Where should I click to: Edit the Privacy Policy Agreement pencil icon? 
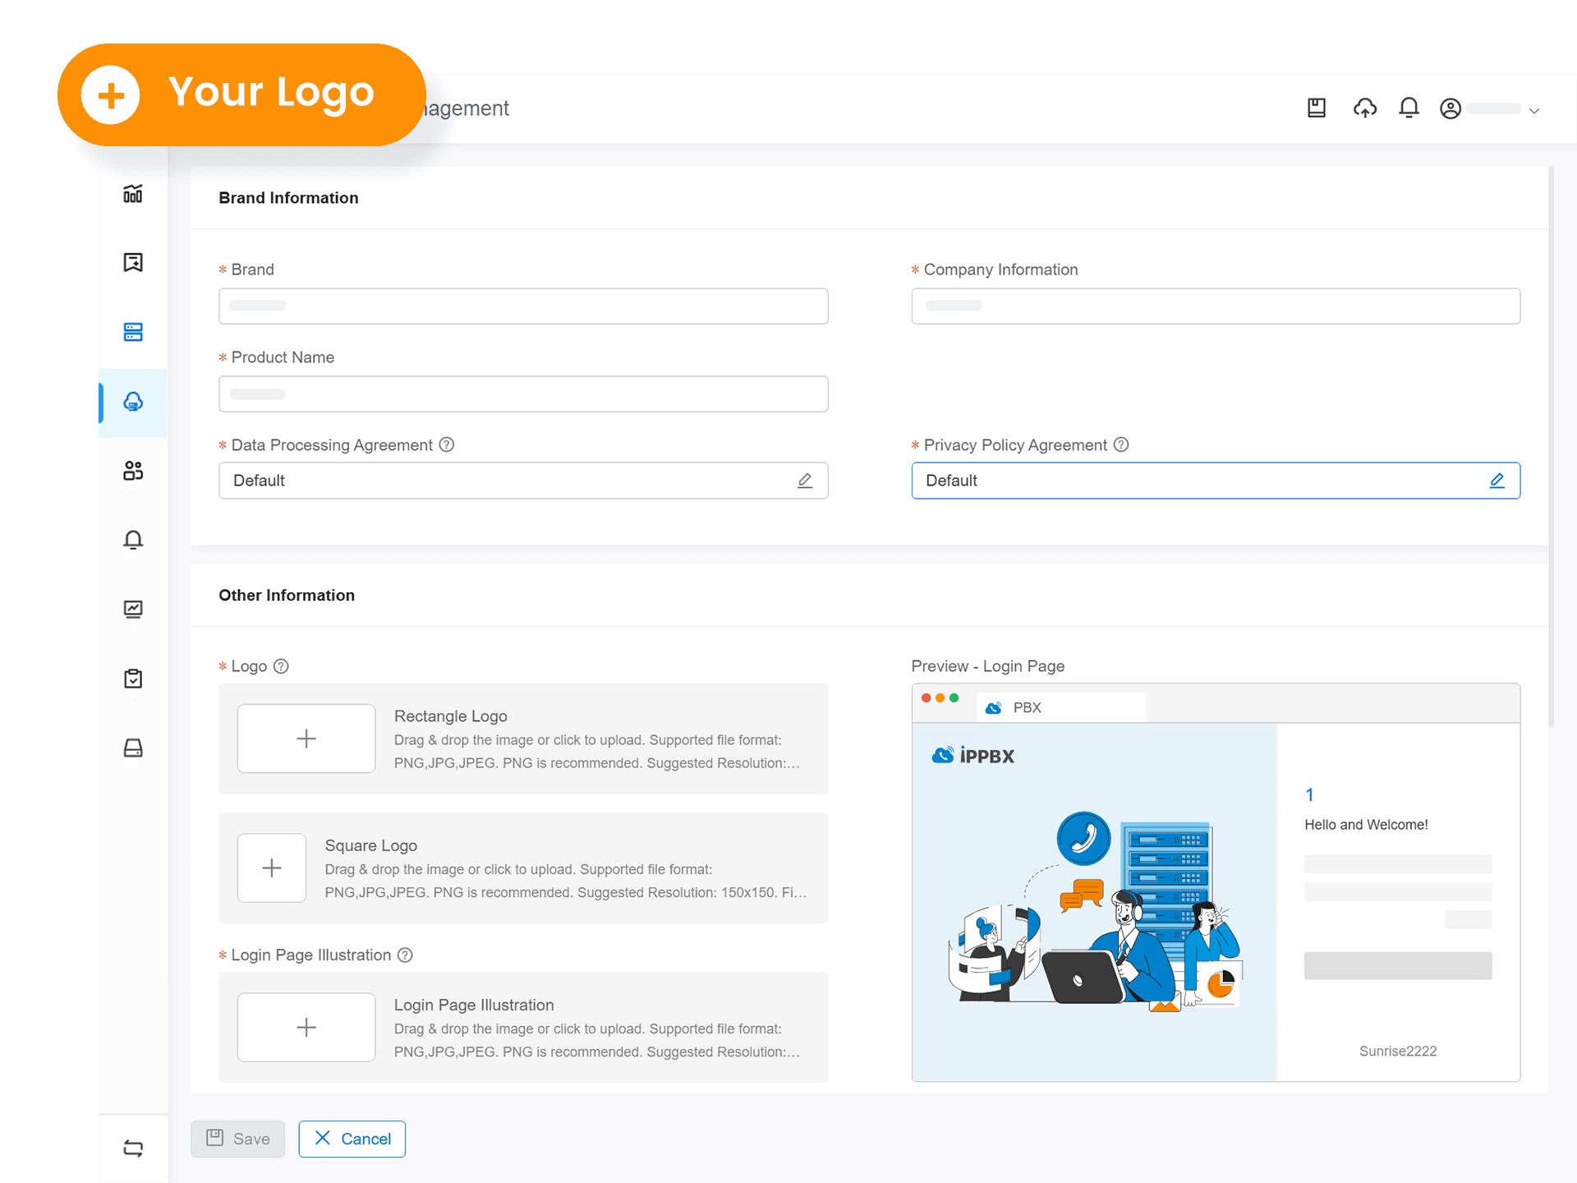coord(1497,481)
